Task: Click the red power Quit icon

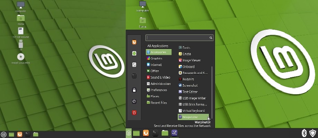Action: tap(134, 112)
